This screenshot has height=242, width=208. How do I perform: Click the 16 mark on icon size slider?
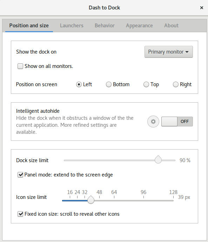tap(70, 192)
